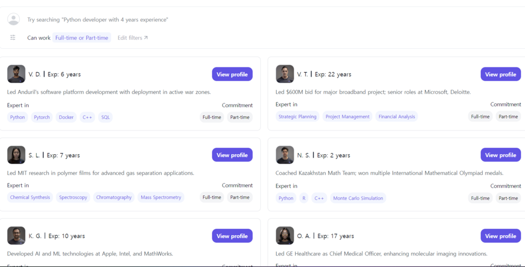Click the Pytorch skill tag
Image resolution: width=525 pixels, height=267 pixels.
pos(42,117)
